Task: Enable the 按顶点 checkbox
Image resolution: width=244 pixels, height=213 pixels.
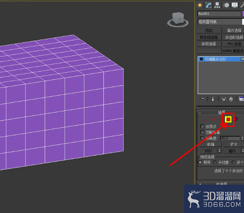Action: 202,126
